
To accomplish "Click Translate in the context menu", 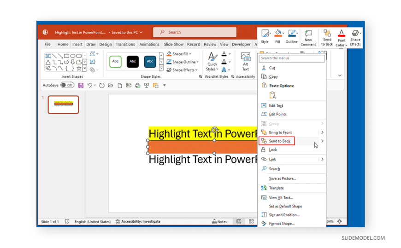I will pos(292,188).
